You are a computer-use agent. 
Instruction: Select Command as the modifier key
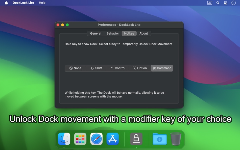162,68
